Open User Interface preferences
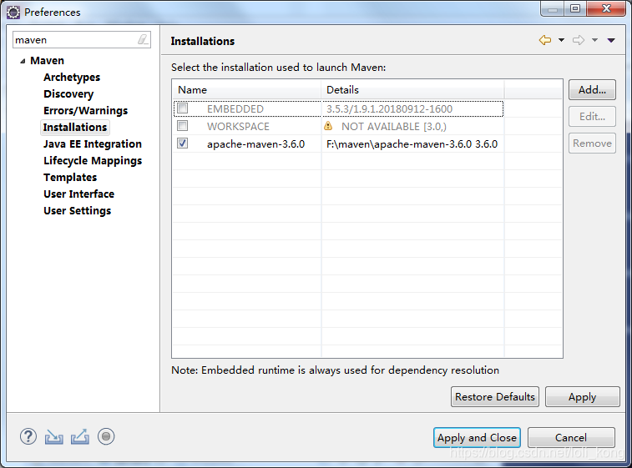The image size is (632, 468). (x=79, y=194)
